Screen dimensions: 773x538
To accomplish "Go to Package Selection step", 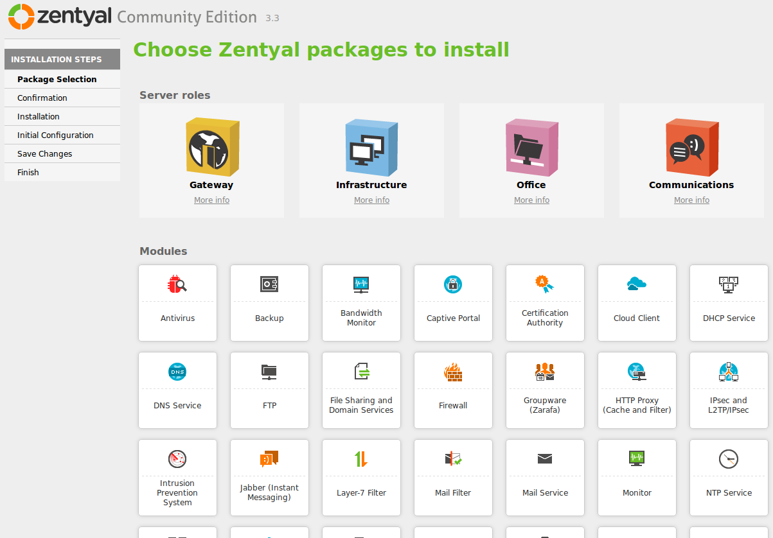I will 62,79.
